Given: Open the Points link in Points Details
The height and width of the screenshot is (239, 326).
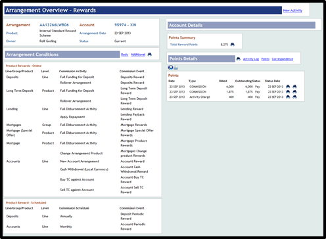Looking at the screenshot, I should pos(266,59).
